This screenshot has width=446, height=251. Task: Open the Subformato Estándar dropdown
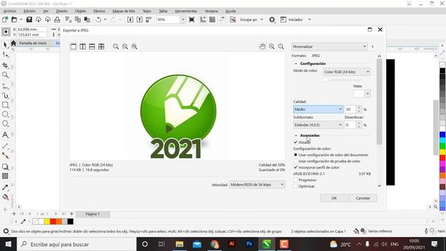click(x=318, y=125)
